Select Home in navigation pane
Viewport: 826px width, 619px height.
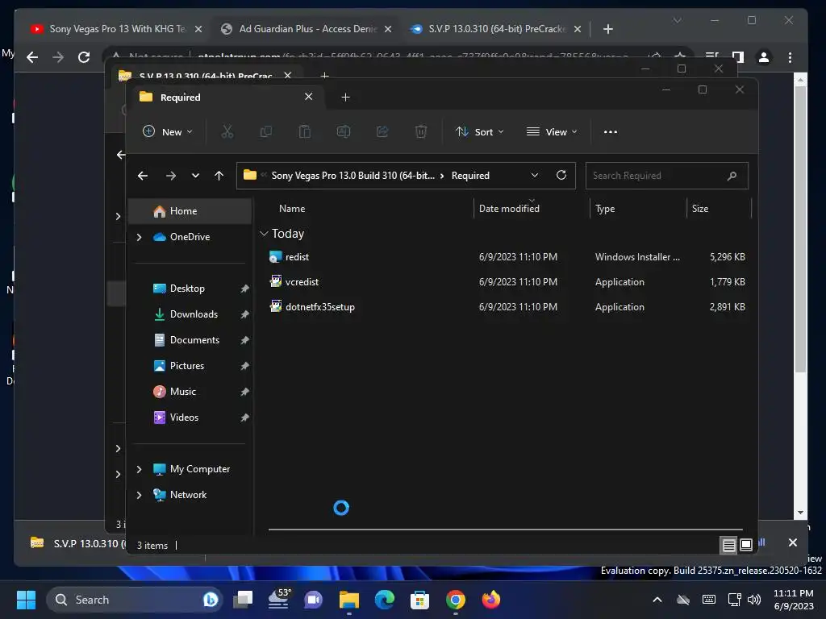click(190, 211)
